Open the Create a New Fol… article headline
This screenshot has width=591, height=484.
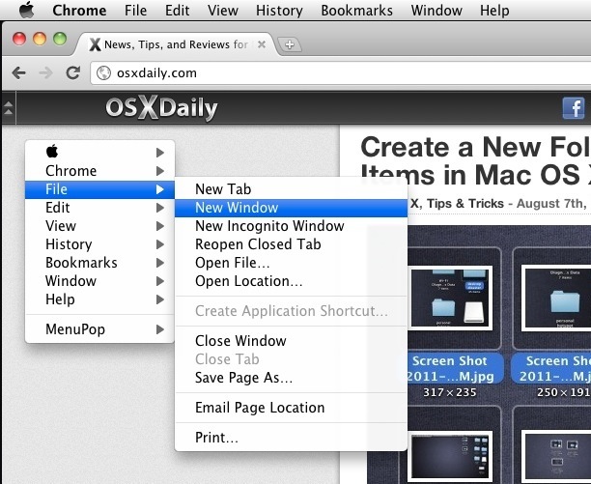(476, 160)
